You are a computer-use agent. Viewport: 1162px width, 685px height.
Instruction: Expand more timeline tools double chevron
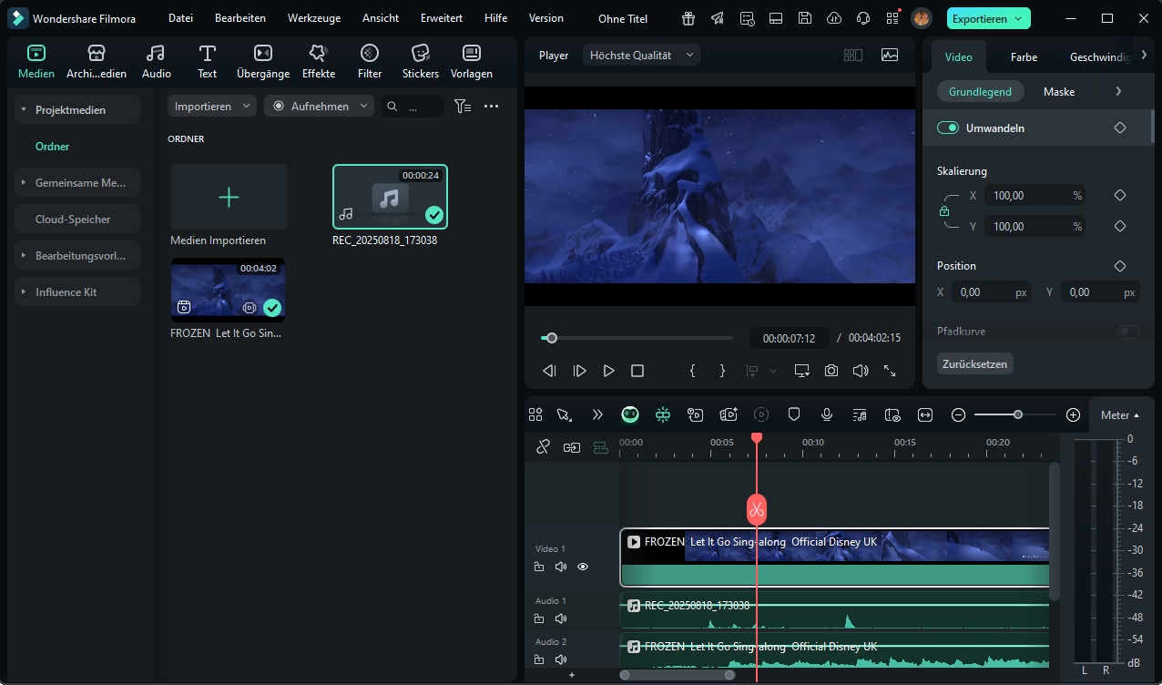597,414
